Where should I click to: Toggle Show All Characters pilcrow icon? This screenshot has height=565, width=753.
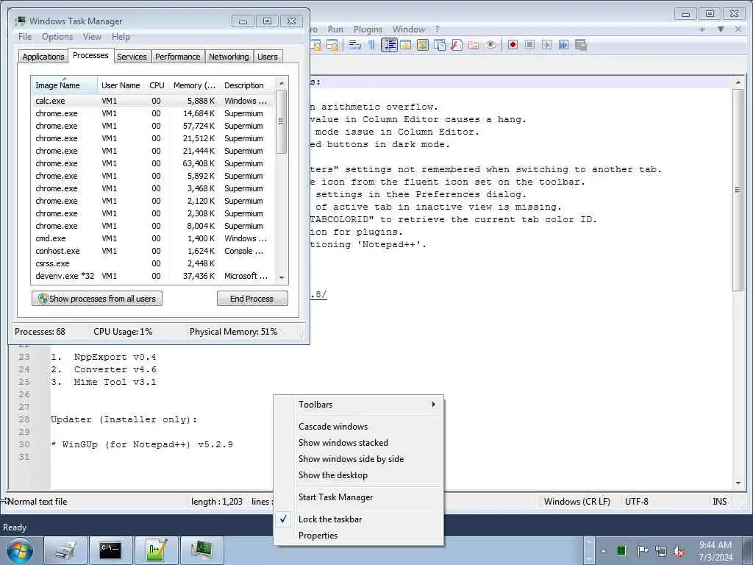tap(371, 45)
